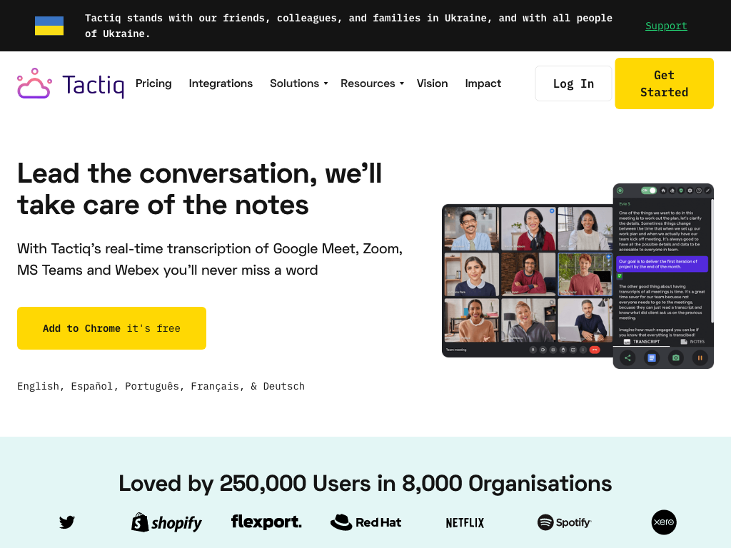Open the Impact page
Image resolution: width=731 pixels, height=548 pixels.
483,83
